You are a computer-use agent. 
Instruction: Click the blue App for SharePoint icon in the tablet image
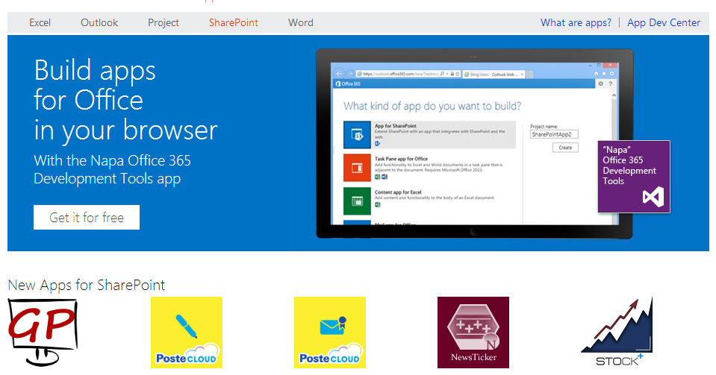357,135
